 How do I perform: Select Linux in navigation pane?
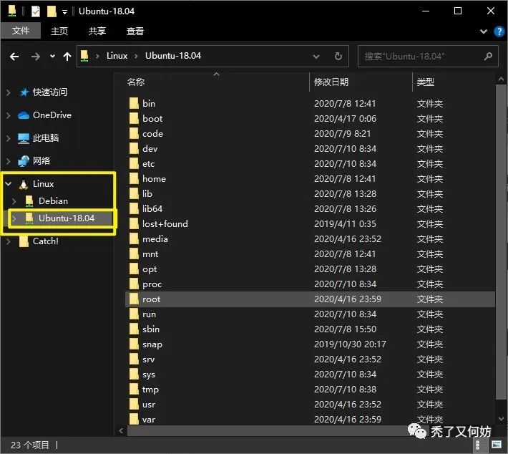point(44,184)
